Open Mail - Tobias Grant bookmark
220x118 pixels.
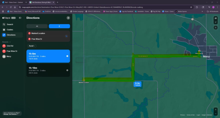[x=15, y=11]
